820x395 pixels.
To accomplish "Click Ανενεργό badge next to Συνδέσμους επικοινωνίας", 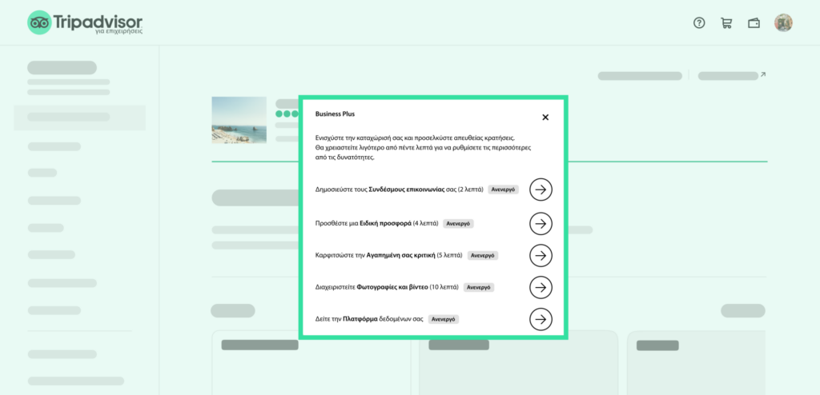I will pos(503,190).
